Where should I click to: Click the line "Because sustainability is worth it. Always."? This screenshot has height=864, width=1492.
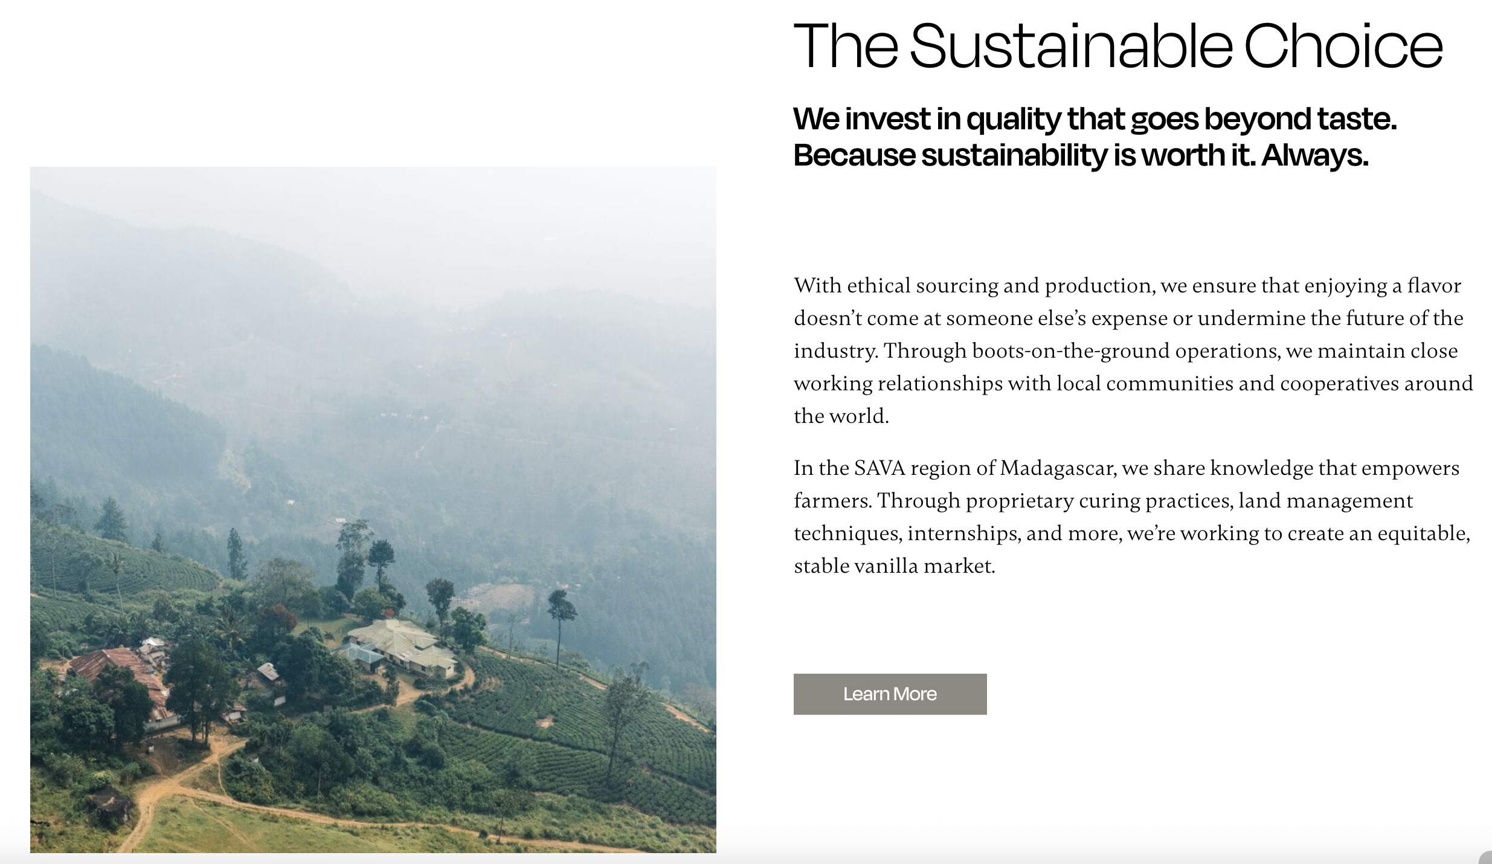pos(1081,155)
